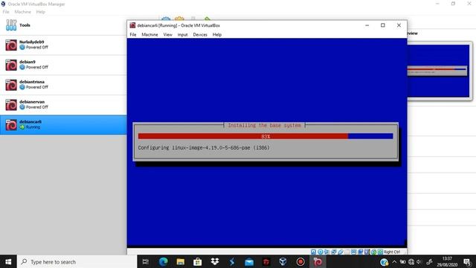Click the 'Configuring linux-image' status text
This screenshot has height=268, width=476.
(x=204, y=147)
